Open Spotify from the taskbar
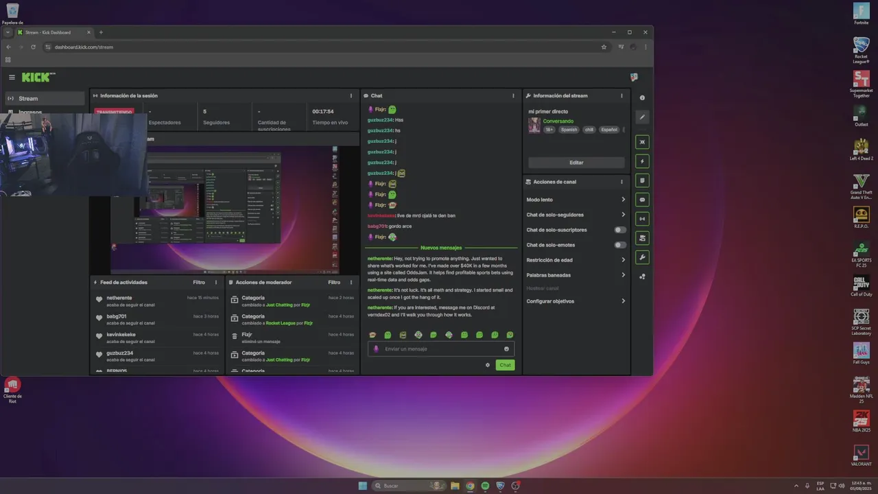 [x=485, y=486]
